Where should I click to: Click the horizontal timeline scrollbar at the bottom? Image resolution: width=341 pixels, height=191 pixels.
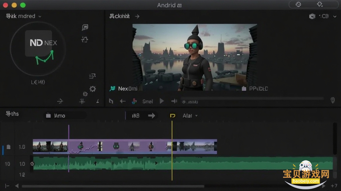pos(113,186)
